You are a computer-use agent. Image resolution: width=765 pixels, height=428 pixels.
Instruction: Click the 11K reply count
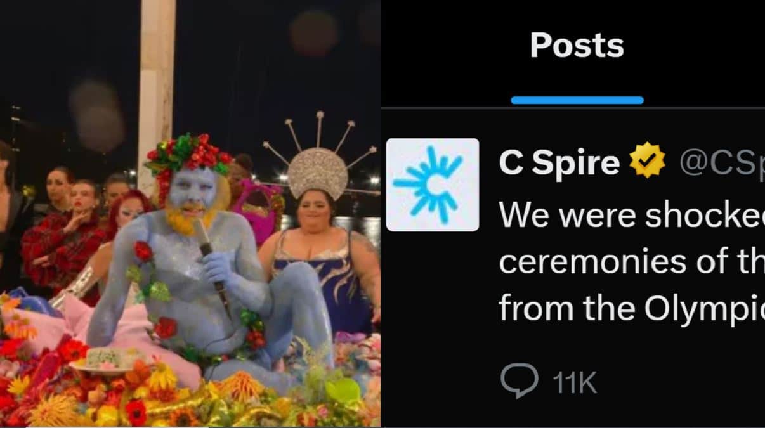pyautogui.click(x=575, y=383)
